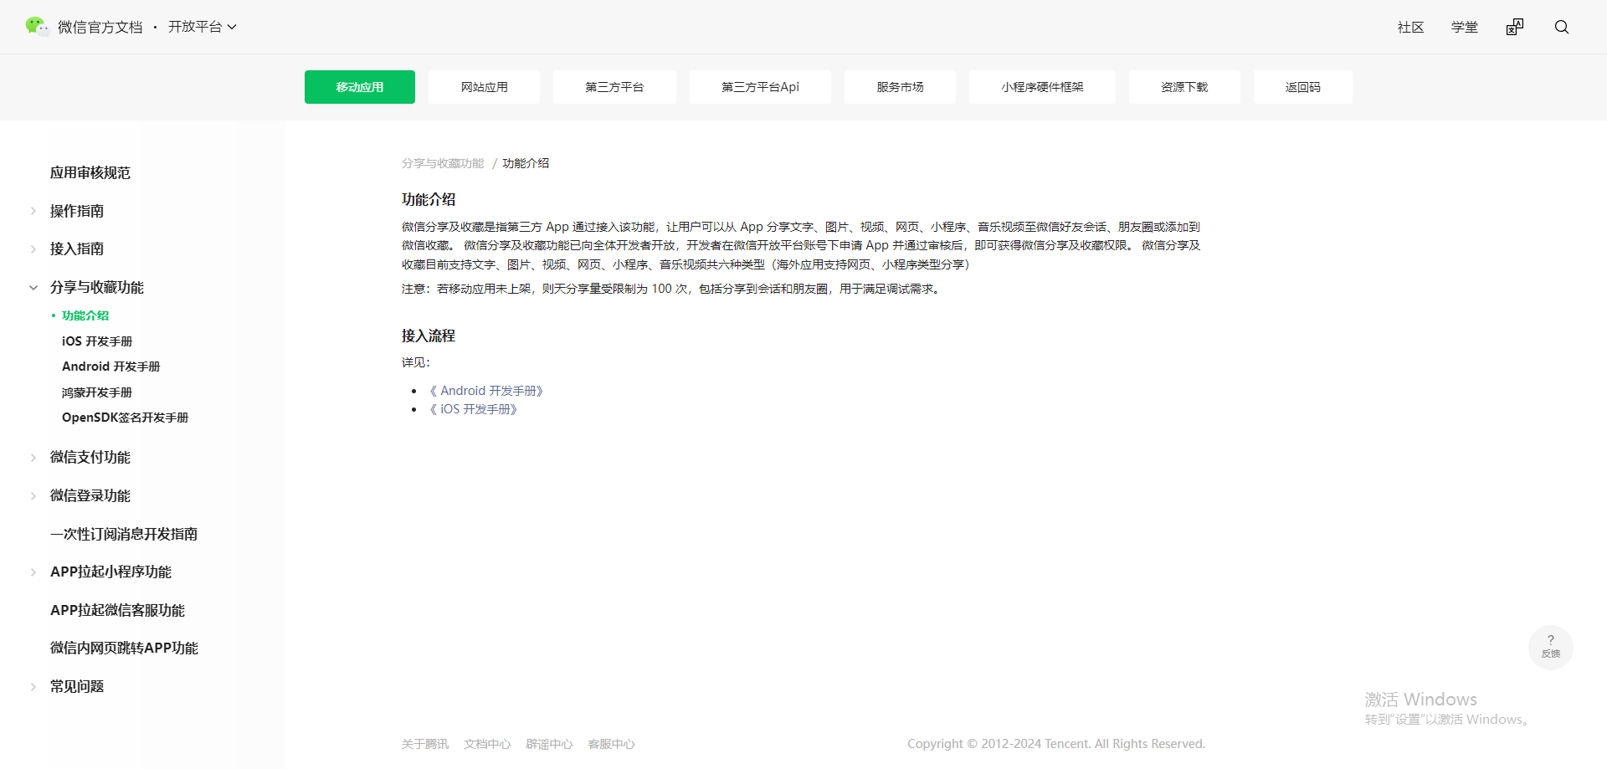Open the 第三方平台Api tab
This screenshot has width=1607, height=769.
[760, 87]
